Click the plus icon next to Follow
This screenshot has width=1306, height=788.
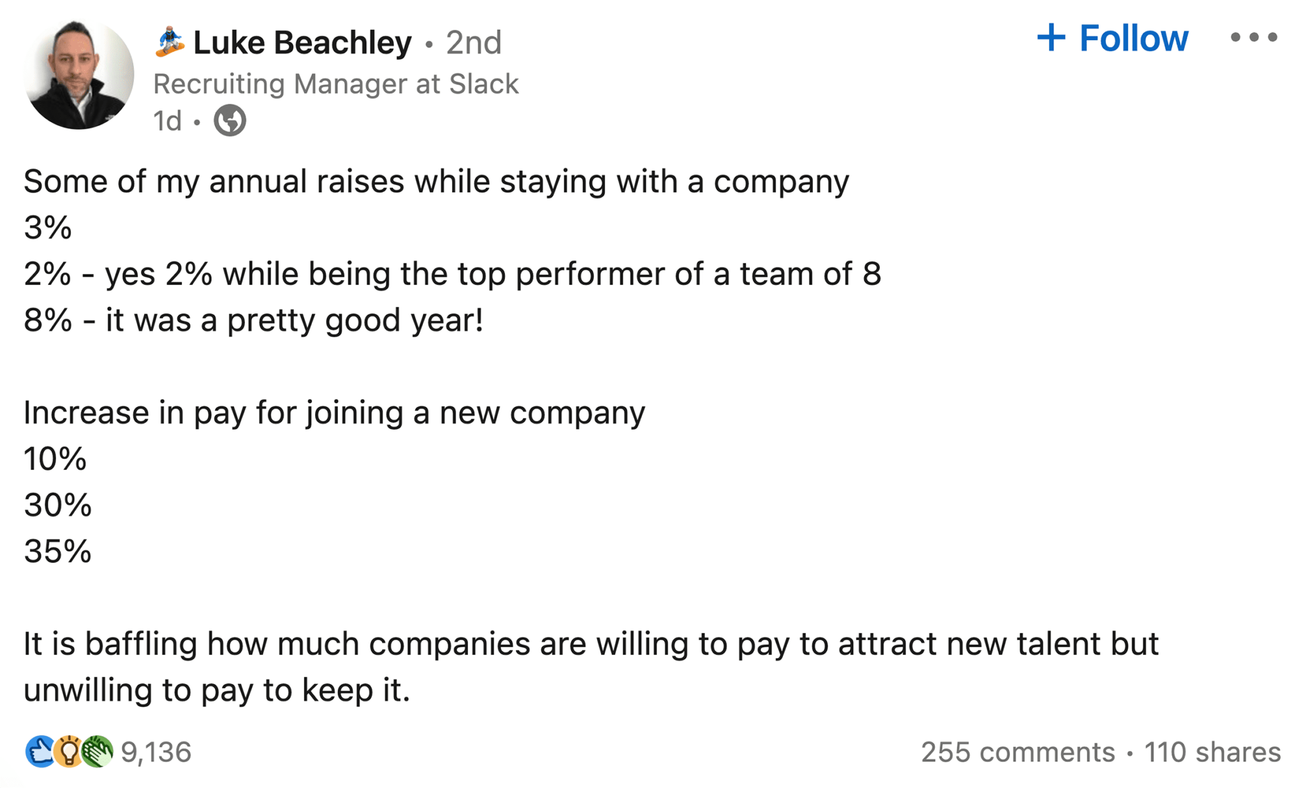(1051, 38)
